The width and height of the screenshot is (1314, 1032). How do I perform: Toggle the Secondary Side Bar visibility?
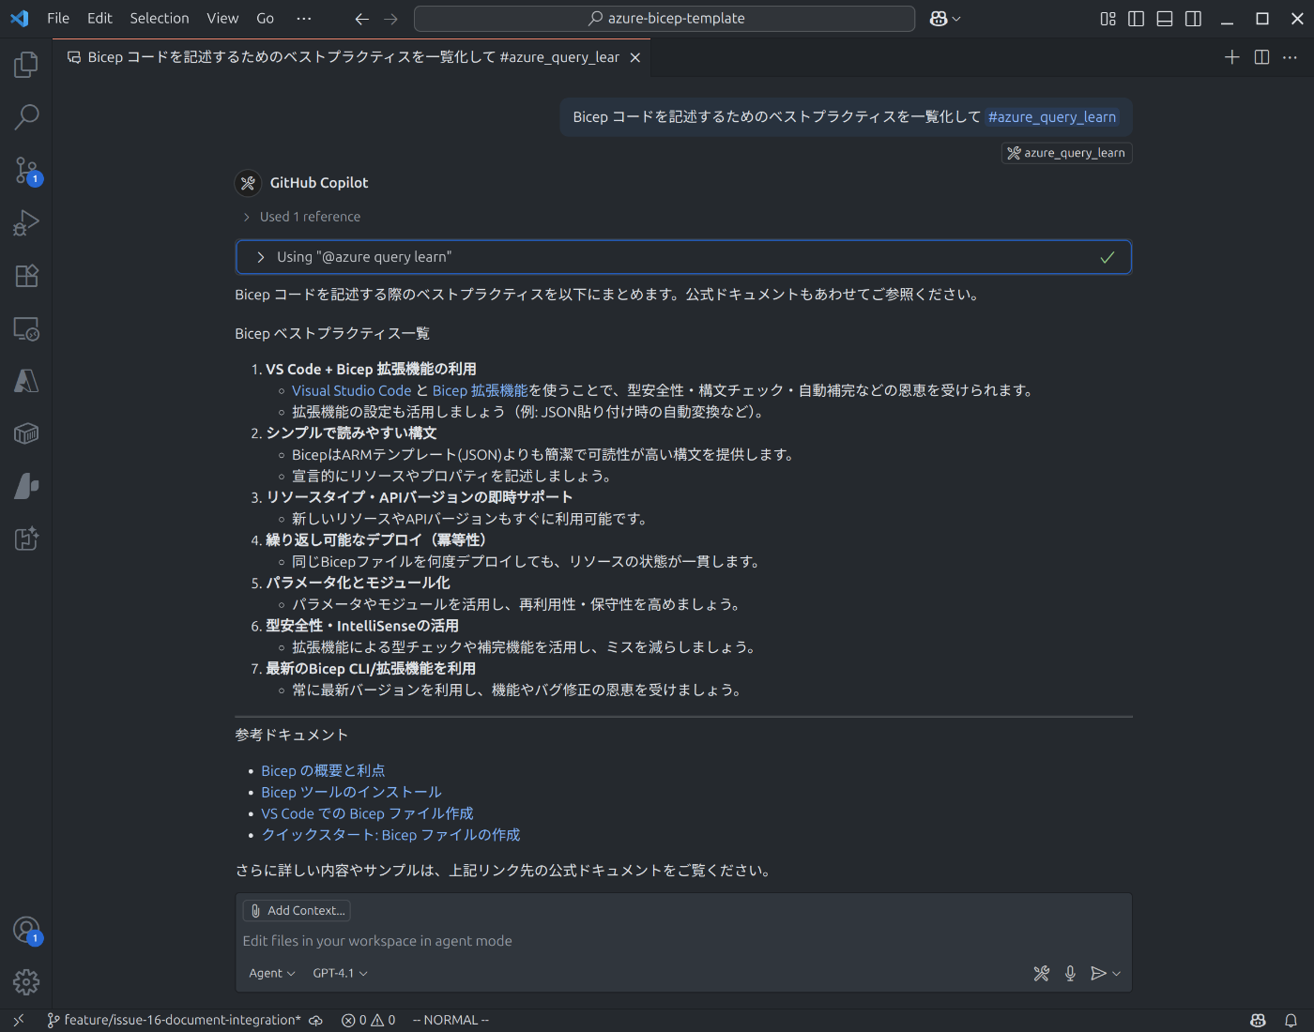pos(1194,19)
